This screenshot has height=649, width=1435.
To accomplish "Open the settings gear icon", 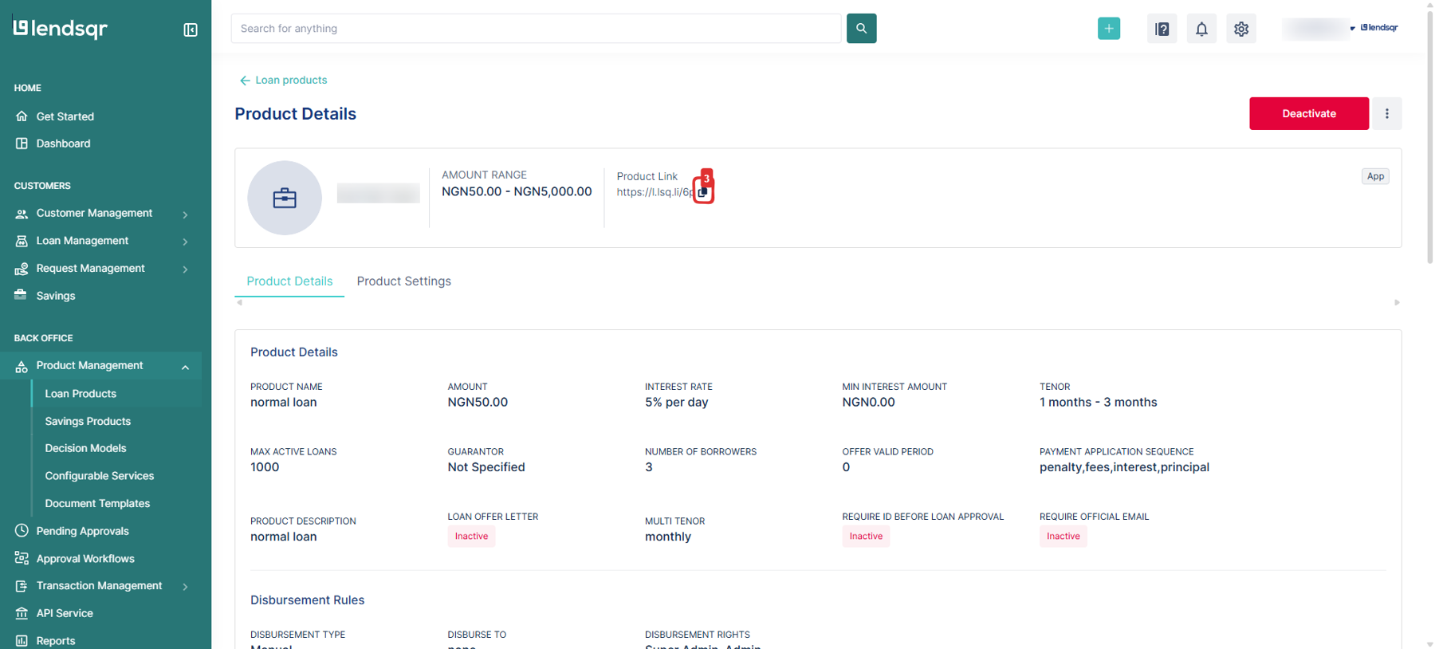I will (x=1240, y=29).
